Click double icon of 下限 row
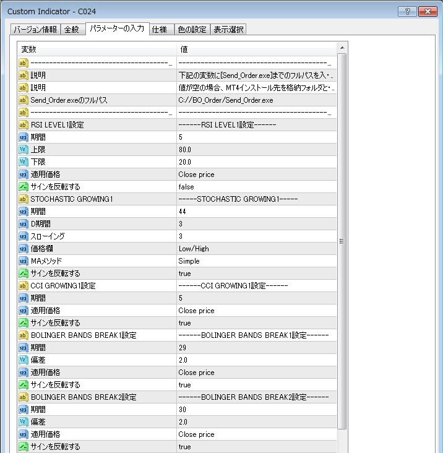443x453 pixels. [x=23, y=162]
